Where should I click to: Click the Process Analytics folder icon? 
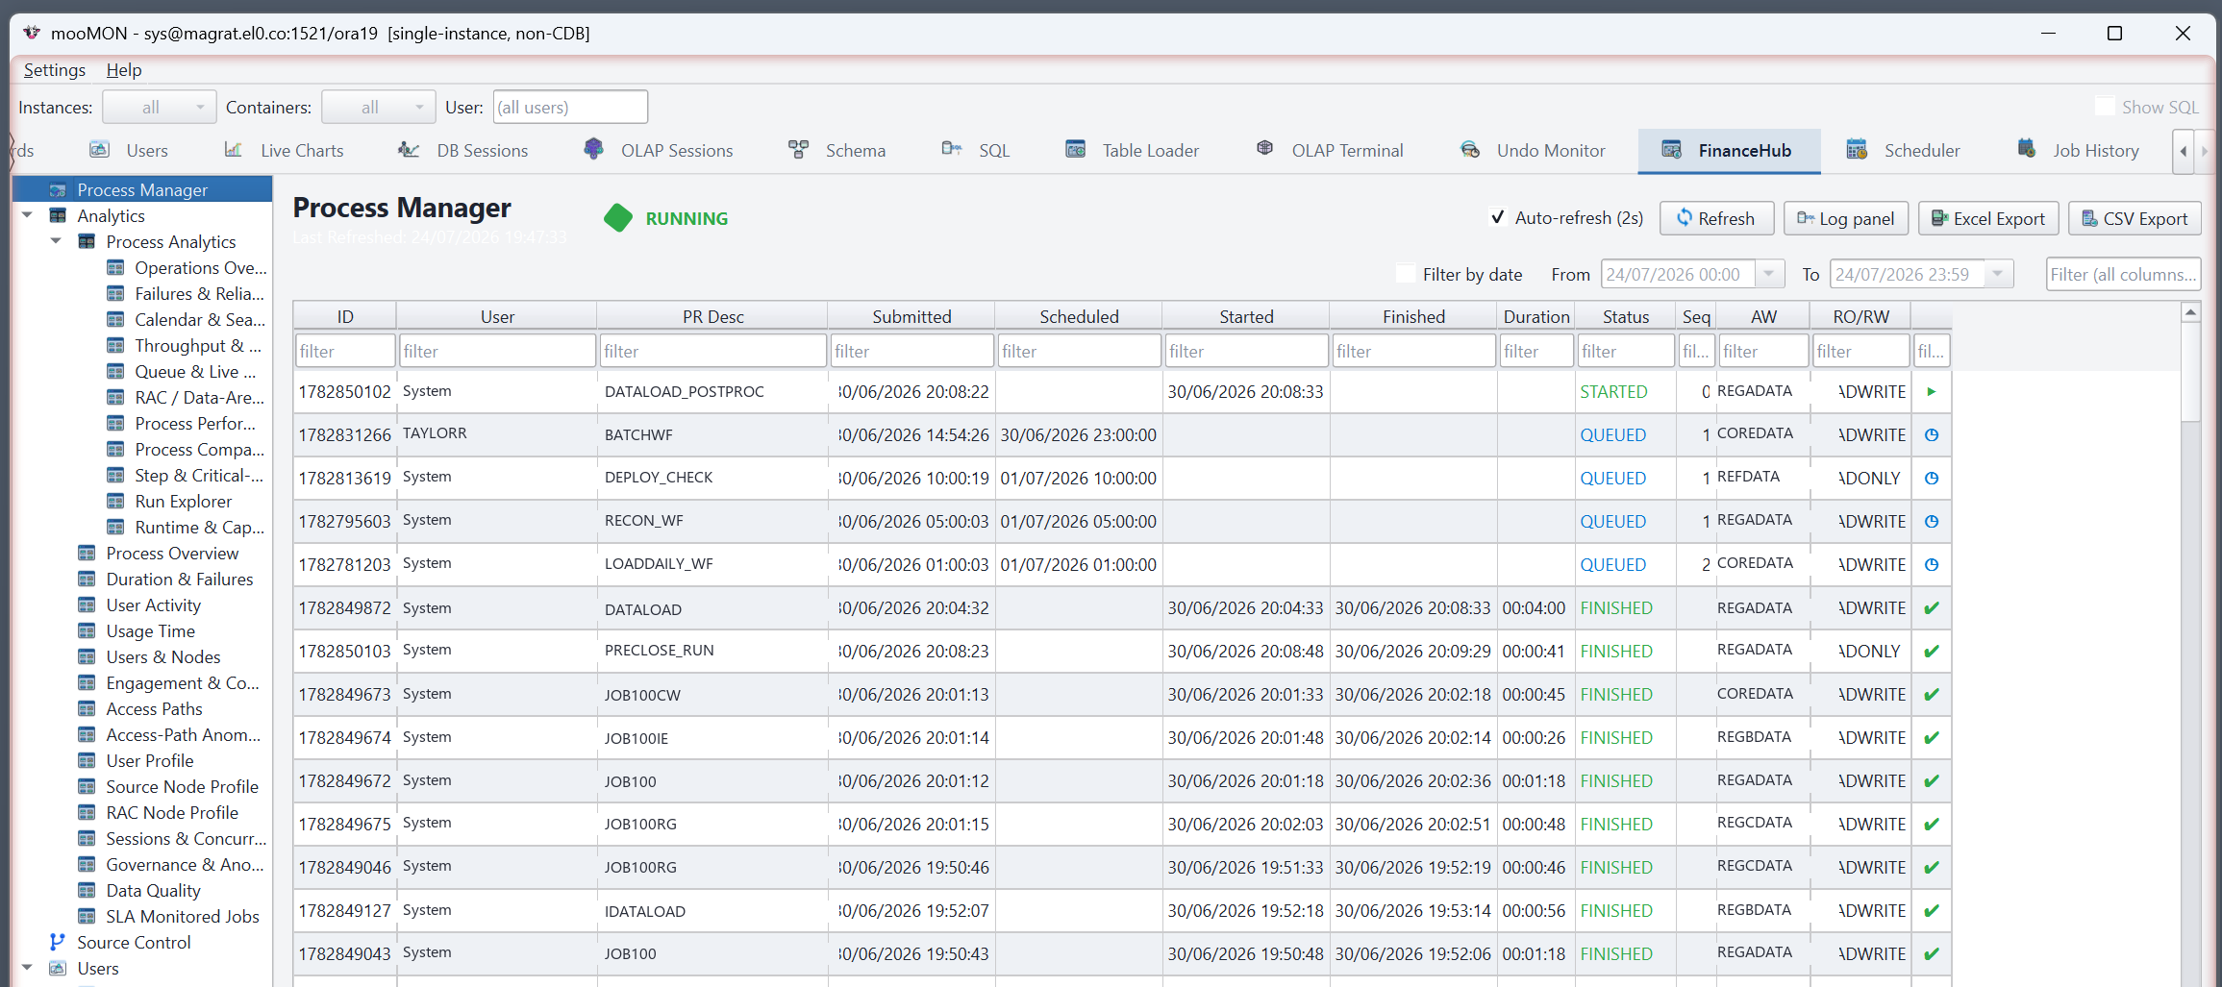[87, 241]
